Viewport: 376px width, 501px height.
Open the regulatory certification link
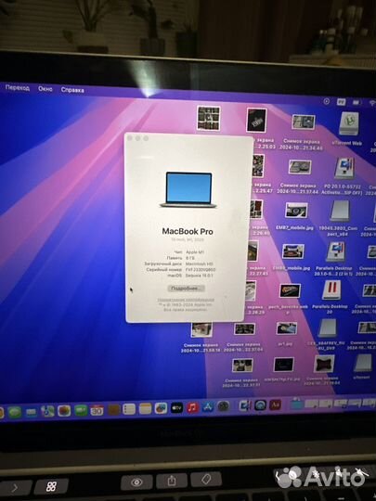pos(186,300)
